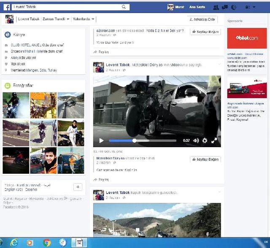Open the account menu arrow in top bar
Image resolution: width=270 pixels, height=248 pixels.
point(254,7)
